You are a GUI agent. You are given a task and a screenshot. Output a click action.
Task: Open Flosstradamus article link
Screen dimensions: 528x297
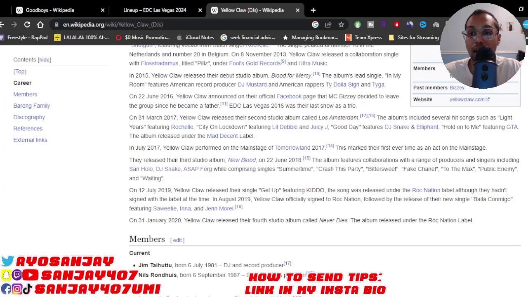[x=160, y=63]
